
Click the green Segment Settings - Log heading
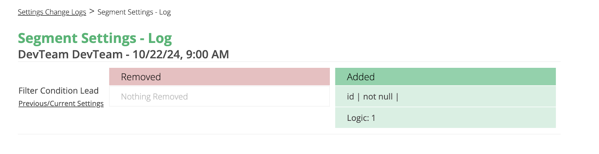pyautogui.click(x=95, y=38)
